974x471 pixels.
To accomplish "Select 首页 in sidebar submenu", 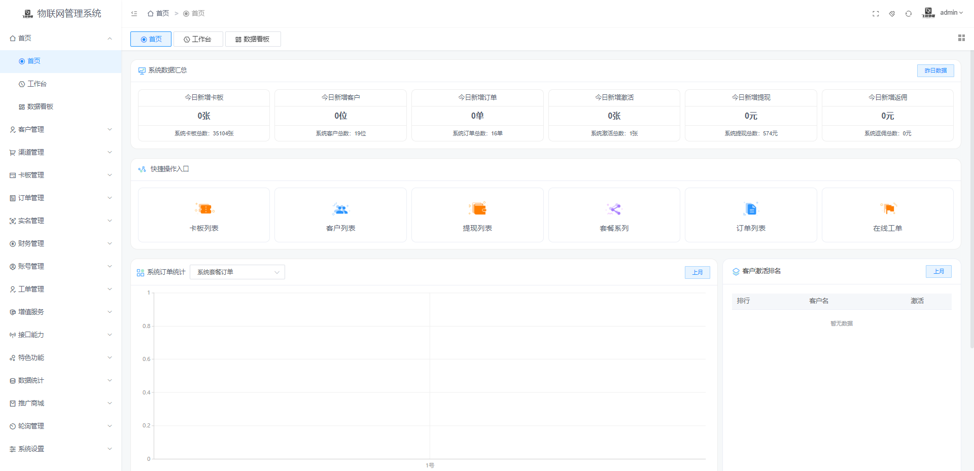I will (x=61, y=61).
